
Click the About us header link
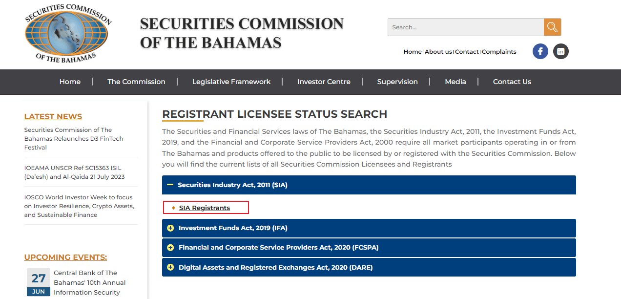tap(438, 52)
